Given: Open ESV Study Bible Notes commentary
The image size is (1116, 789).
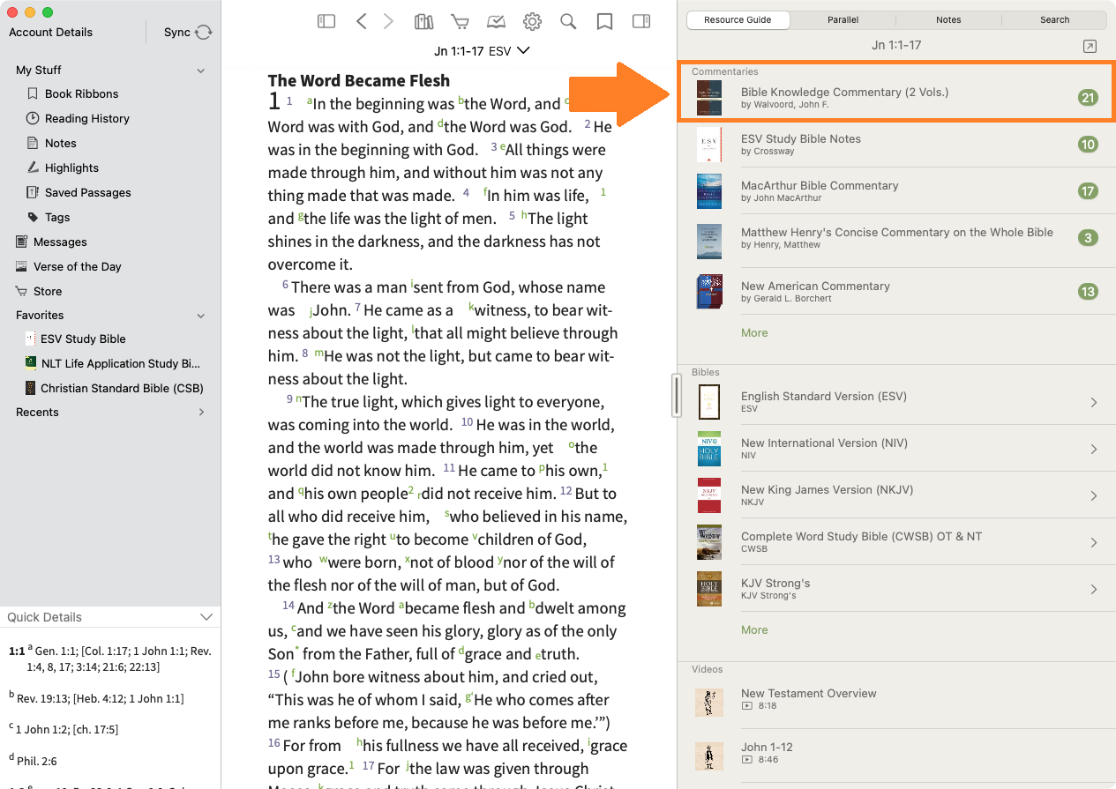Looking at the screenshot, I should [x=896, y=144].
